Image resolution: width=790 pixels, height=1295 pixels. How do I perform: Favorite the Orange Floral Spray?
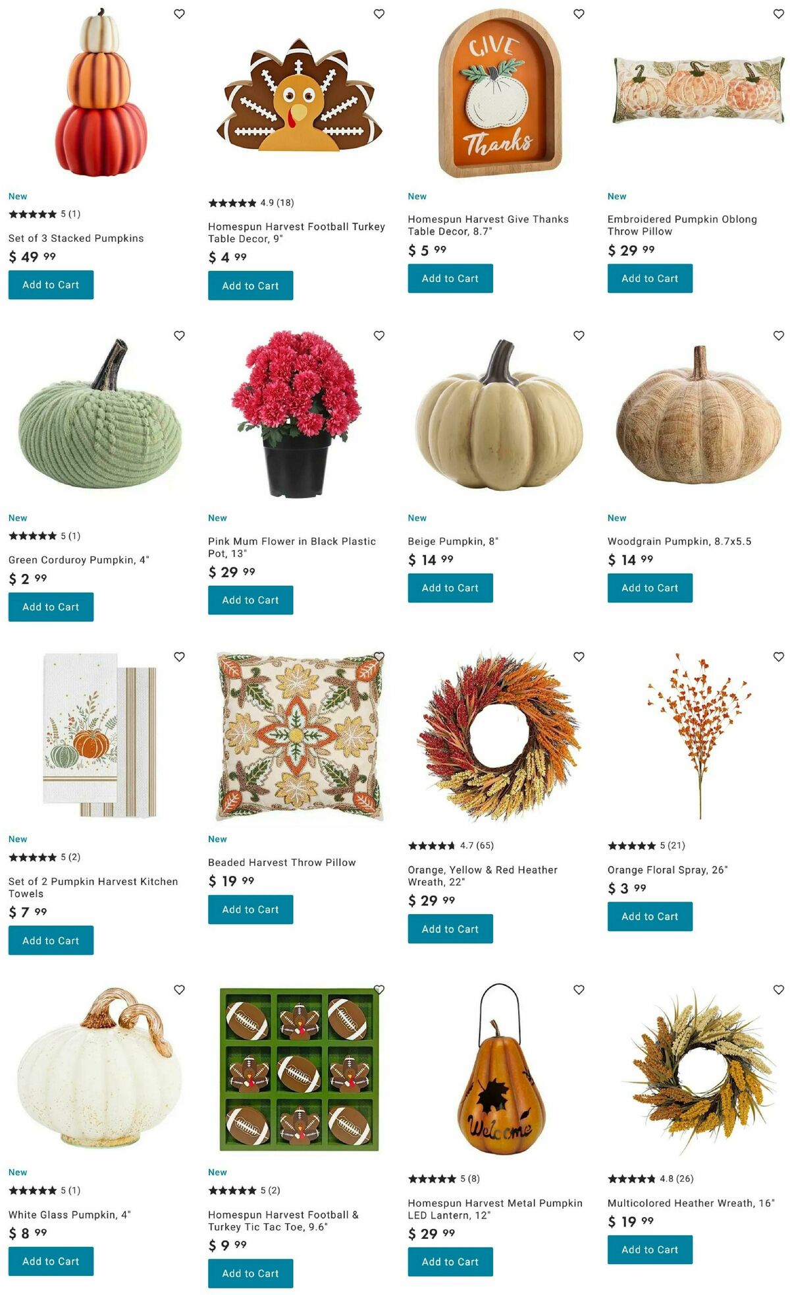778,657
